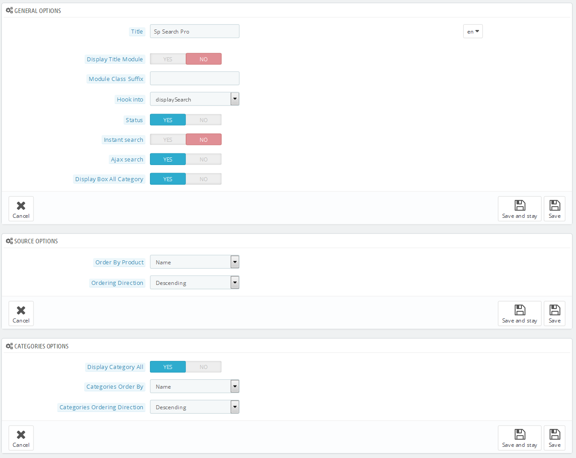576x458 pixels.
Task: Click the SOURCE OPTIONS heading
Action: pyautogui.click(x=36, y=241)
